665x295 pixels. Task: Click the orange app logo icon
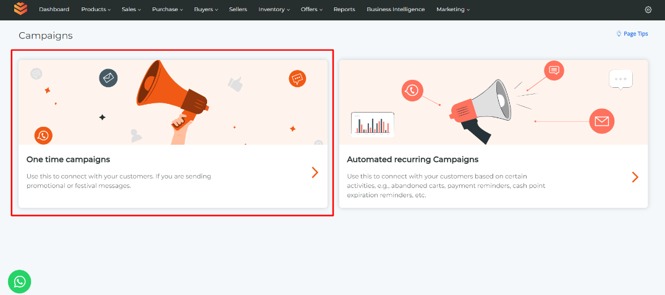tap(20, 9)
